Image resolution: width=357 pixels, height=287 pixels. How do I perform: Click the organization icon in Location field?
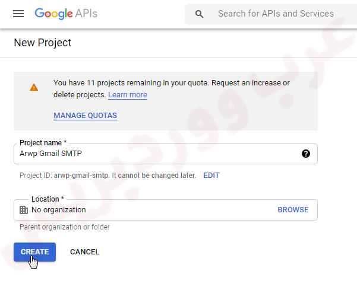tap(24, 210)
